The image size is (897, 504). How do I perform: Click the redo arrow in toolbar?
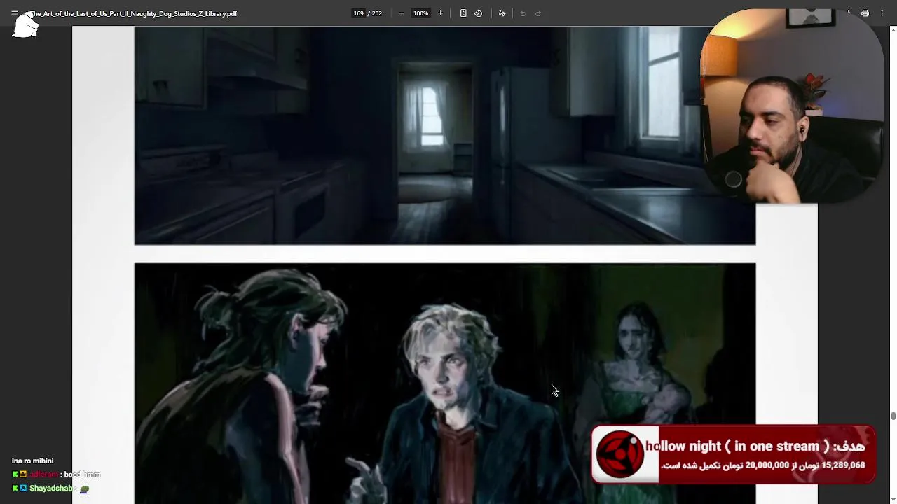point(538,13)
